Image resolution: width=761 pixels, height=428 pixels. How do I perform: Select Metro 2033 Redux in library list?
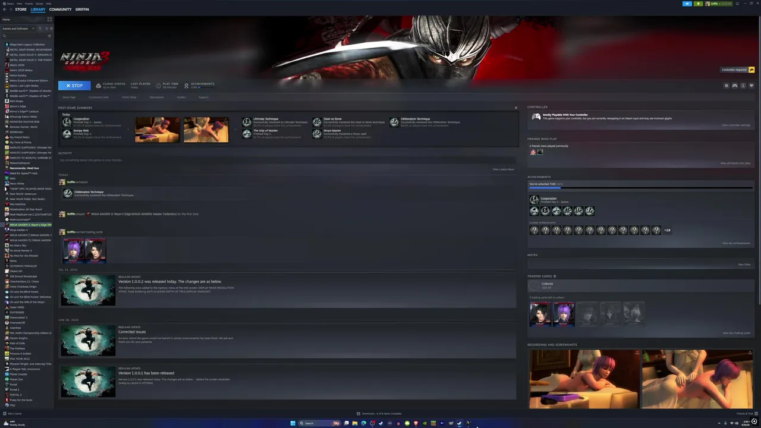[x=21, y=70]
